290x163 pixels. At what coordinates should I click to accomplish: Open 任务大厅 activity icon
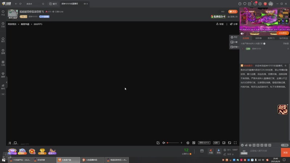tap(52, 151)
